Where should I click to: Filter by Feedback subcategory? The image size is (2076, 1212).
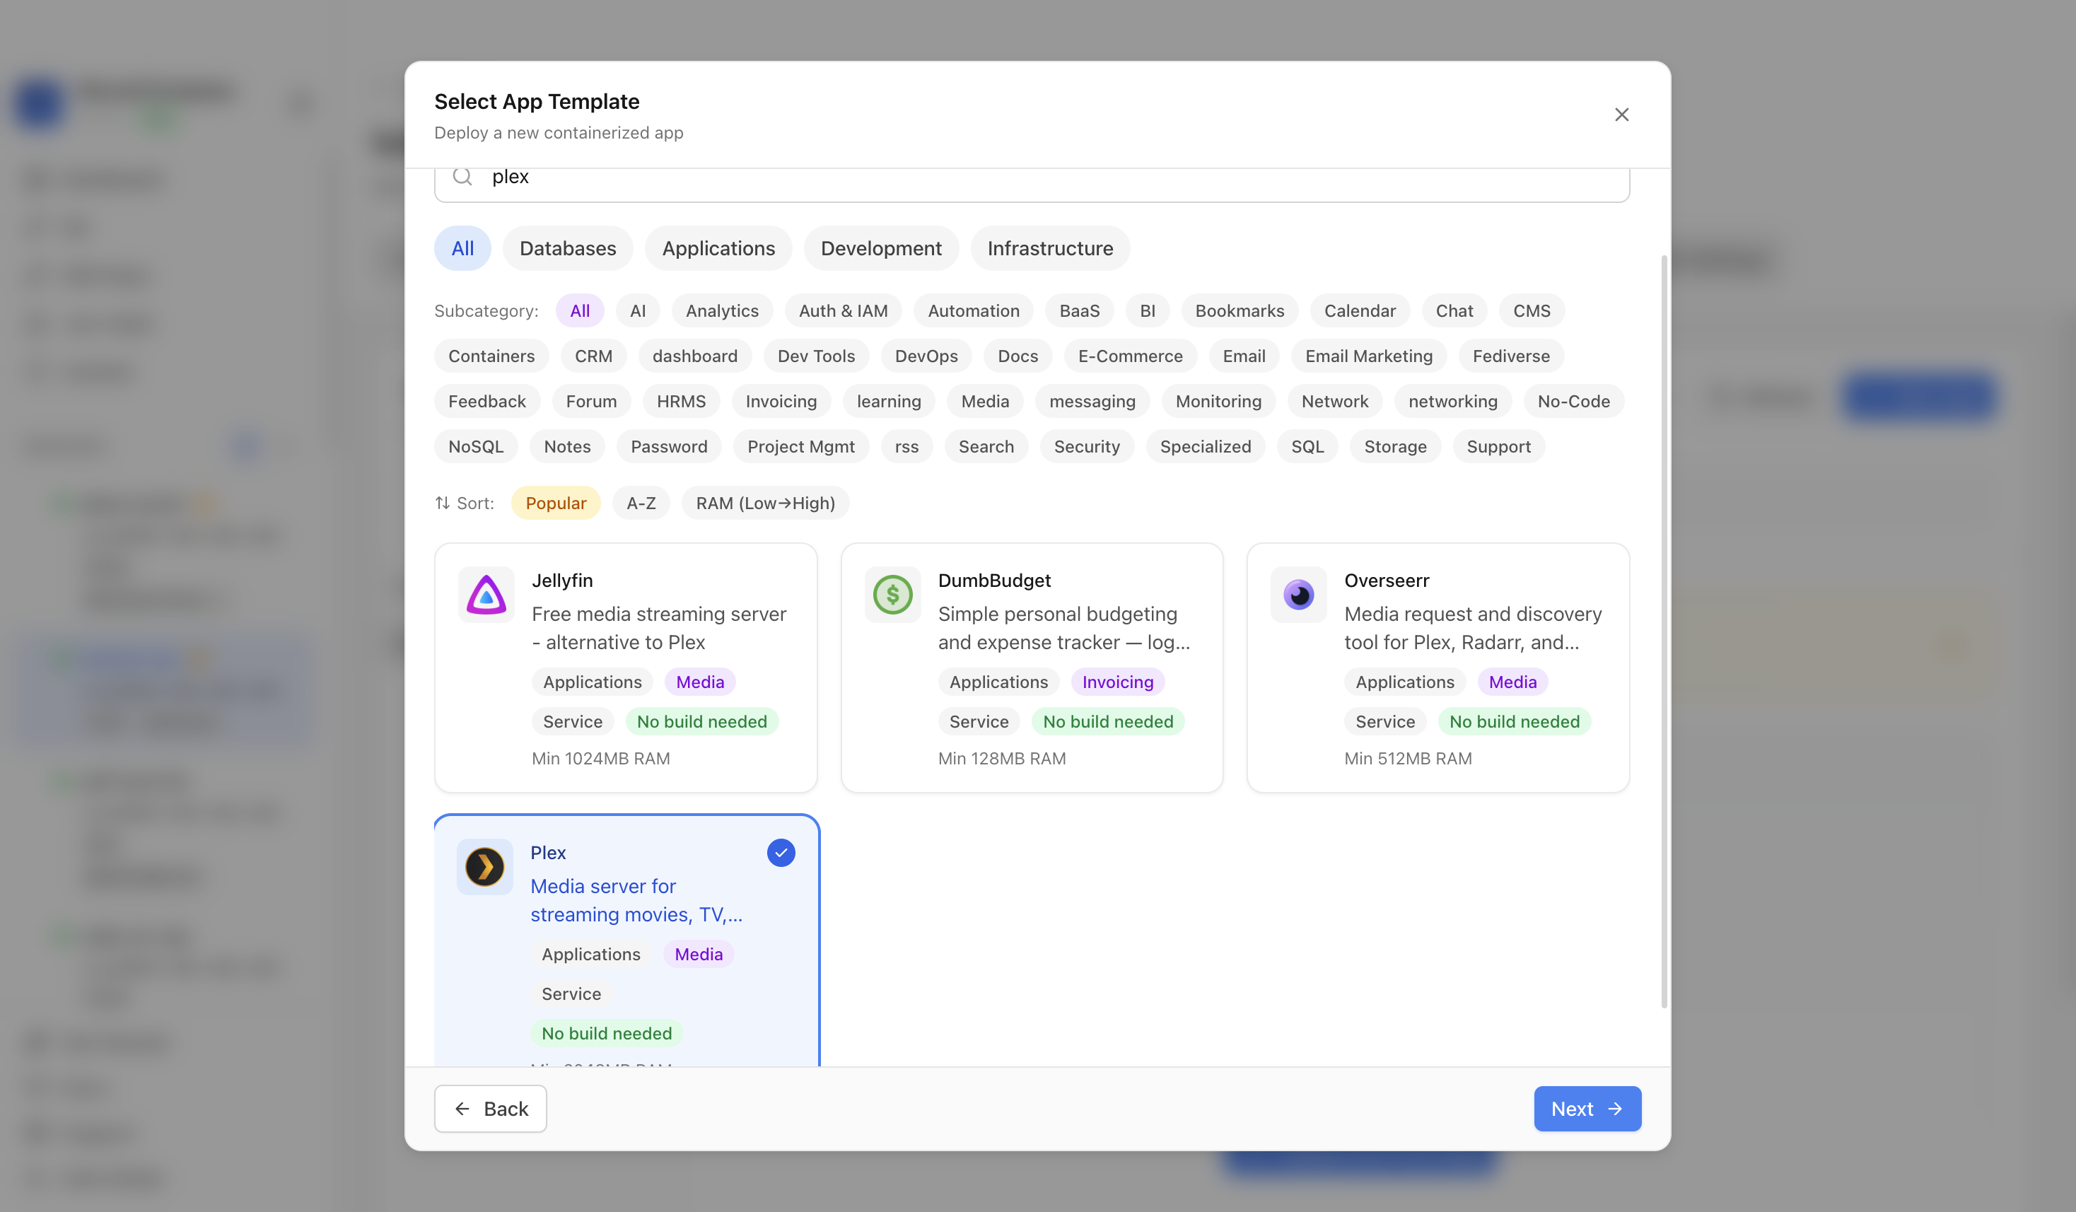pos(487,401)
